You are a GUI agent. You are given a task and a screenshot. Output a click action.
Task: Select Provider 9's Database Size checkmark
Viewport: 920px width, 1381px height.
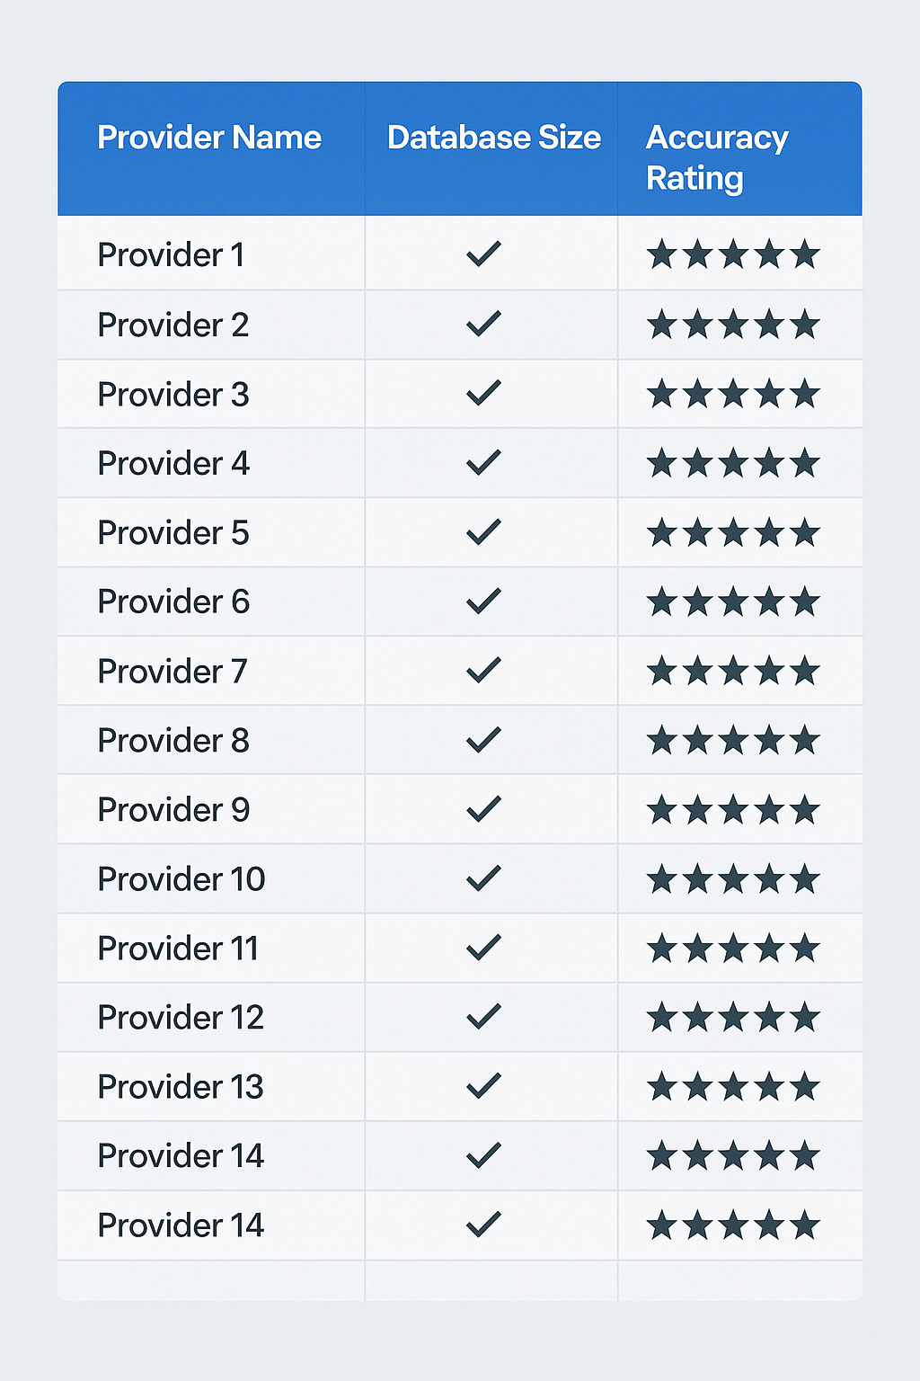pyautogui.click(x=483, y=809)
